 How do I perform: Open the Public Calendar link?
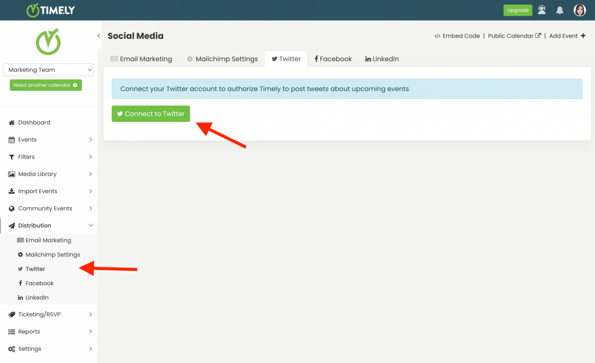click(511, 36)
